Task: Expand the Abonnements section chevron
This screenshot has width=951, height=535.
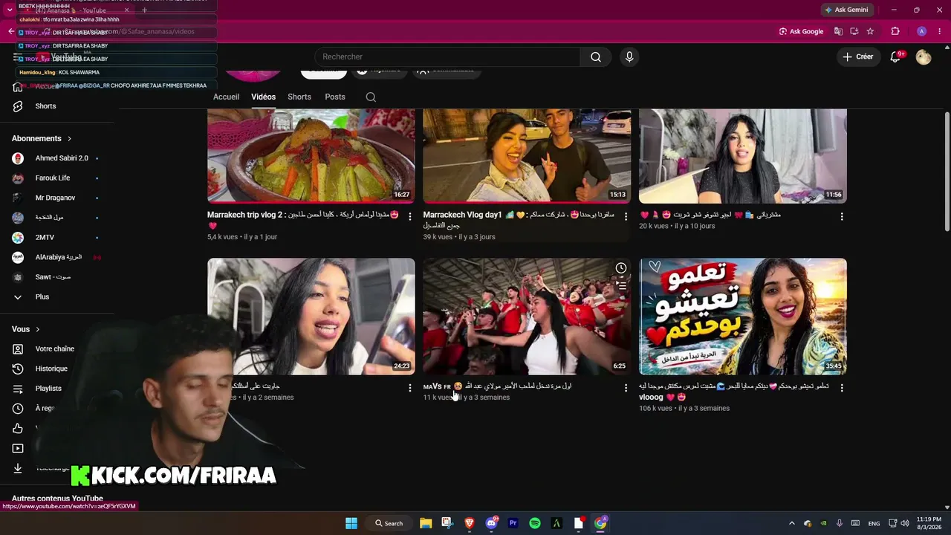Action: pos(70,139)
